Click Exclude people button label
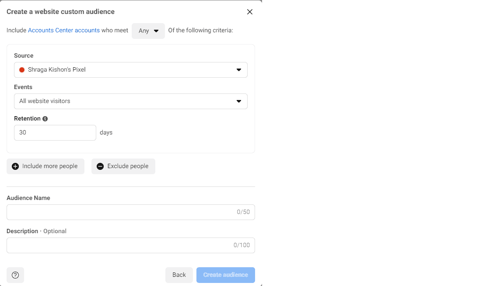 128,166
